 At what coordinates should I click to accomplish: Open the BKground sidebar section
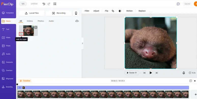[8, 79]
